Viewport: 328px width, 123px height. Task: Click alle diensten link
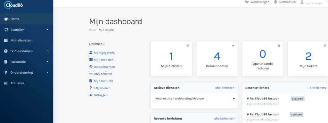pyautogui.click(x=225, y=88)
